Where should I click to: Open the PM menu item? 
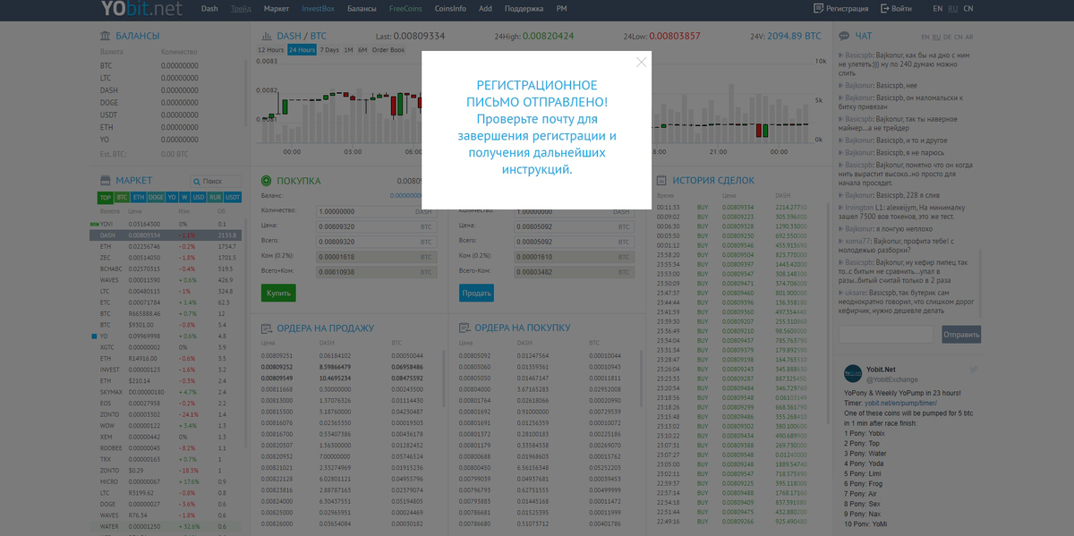561,9
